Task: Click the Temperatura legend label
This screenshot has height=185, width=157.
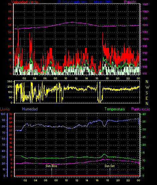Action: coord(114,109)
